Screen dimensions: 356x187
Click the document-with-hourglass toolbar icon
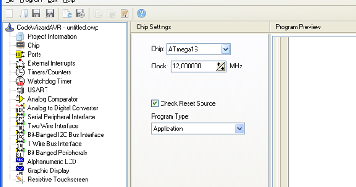(x=125, y=14)
